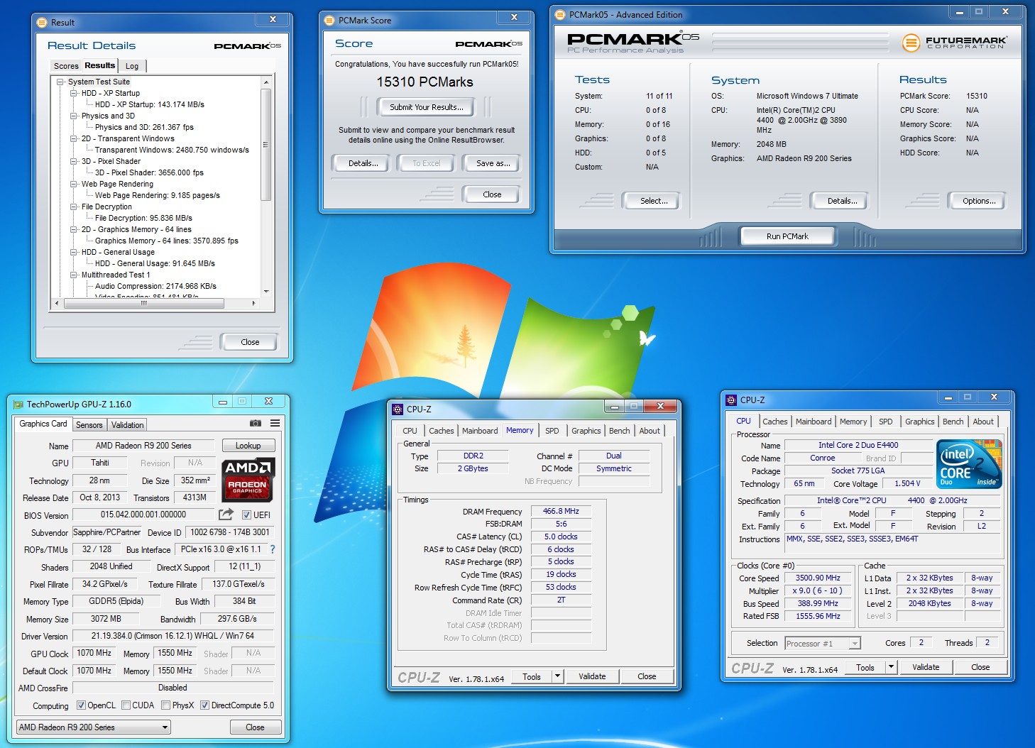1035x748 pixels.
Task: Click the BIOS Version field
Action: pyautogui.click(x=143, y=515)
